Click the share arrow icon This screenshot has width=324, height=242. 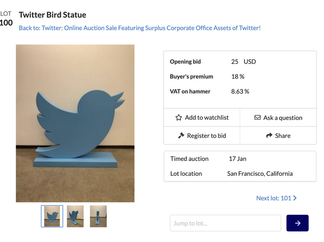point(269,135)
